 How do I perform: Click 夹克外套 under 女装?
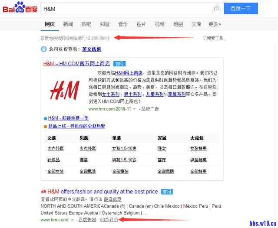(x=56, y=148)
